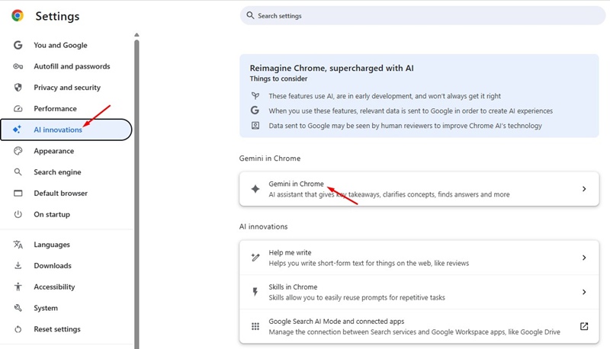Click the window icon for Default browser

tap(18, 193)
